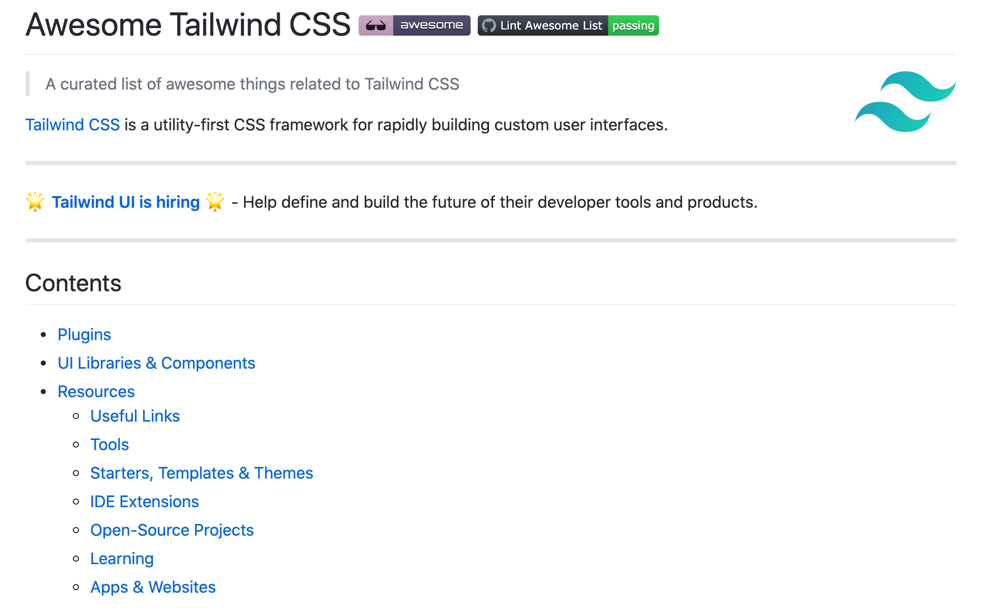This screenshot has width=983, height=609.
Task: Open the Tailwind CSS link
Action: coord(72,125)
